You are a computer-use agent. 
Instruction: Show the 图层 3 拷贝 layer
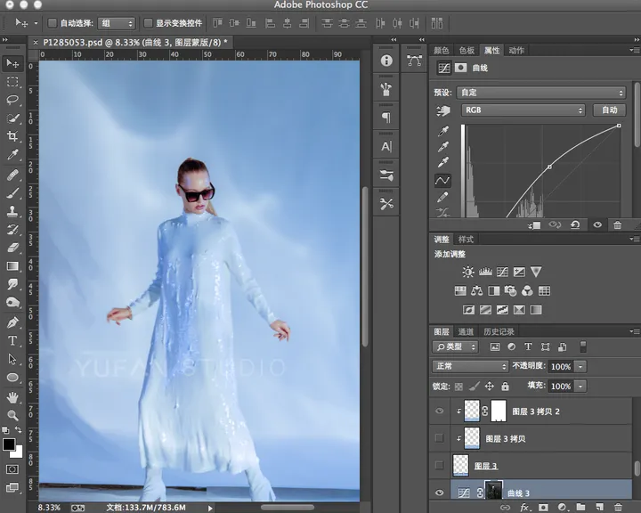tap(440, 438)
